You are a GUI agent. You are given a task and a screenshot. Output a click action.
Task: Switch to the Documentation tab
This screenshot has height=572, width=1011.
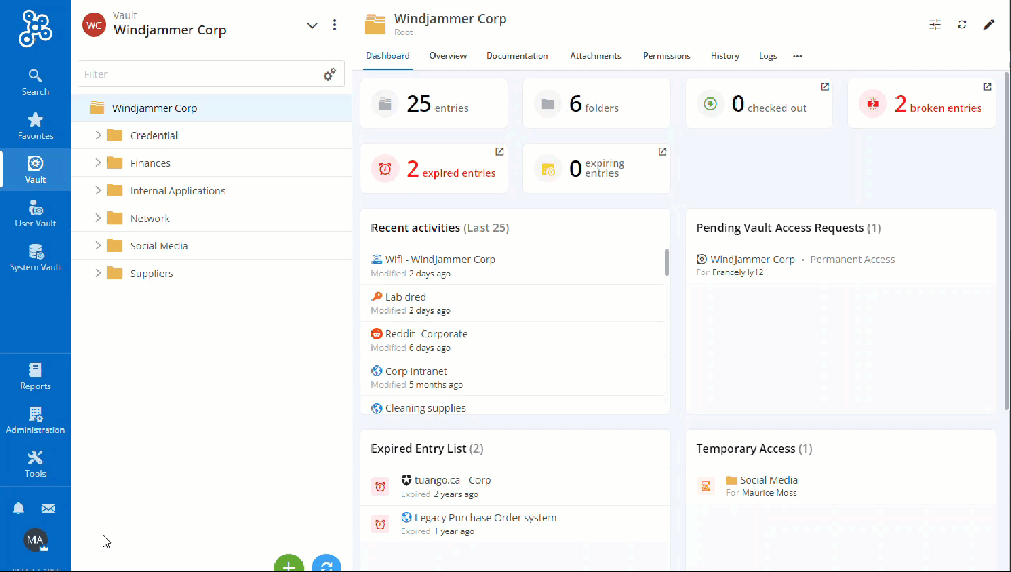coord(517,56)
